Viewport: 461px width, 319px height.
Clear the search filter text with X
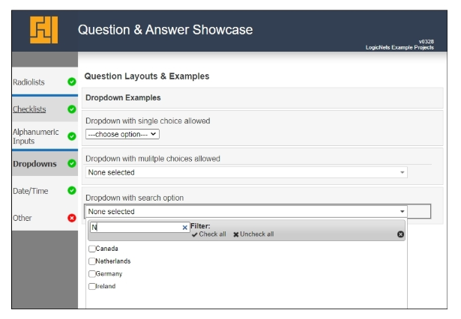(185, 228)
